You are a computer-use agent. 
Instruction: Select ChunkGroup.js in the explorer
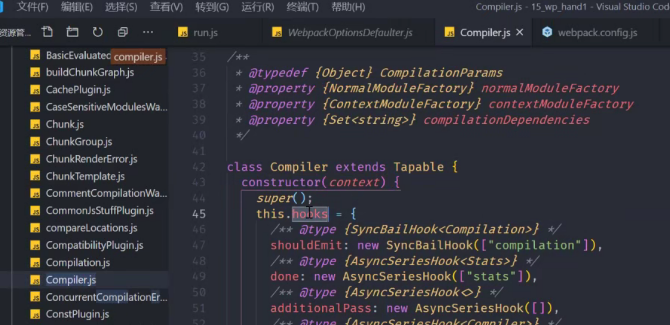79,142
